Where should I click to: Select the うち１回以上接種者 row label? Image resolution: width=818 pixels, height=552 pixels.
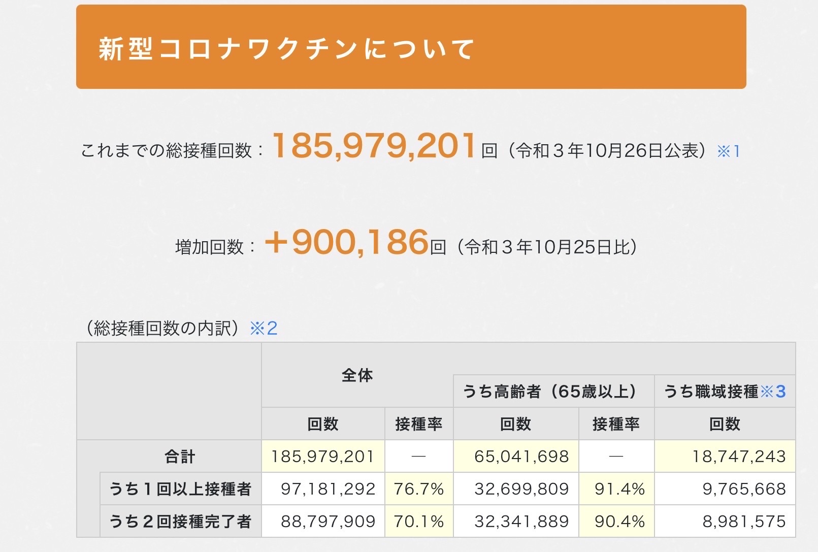[180, 489]
